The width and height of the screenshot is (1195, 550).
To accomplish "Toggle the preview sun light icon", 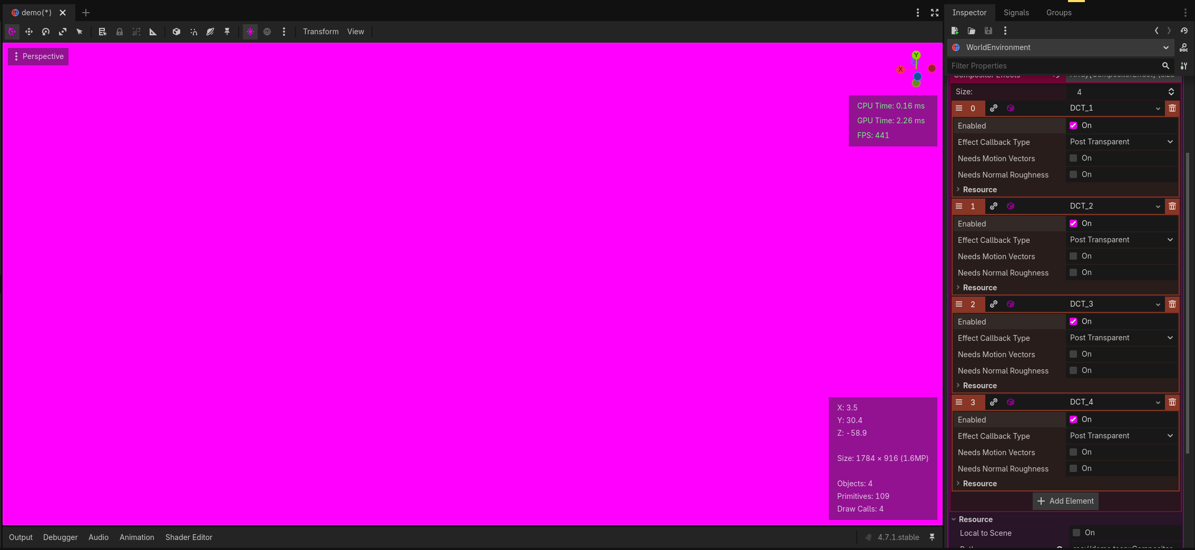I will pyautogui.click(x=250, y=32).
